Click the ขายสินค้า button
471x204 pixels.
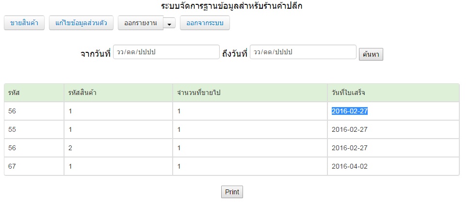pos(24,23)
